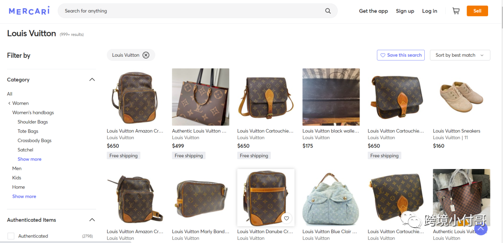This screenshot has width=503, height=243.
Task: Click Show more under handbag categories
Action: tap(29, 159)
